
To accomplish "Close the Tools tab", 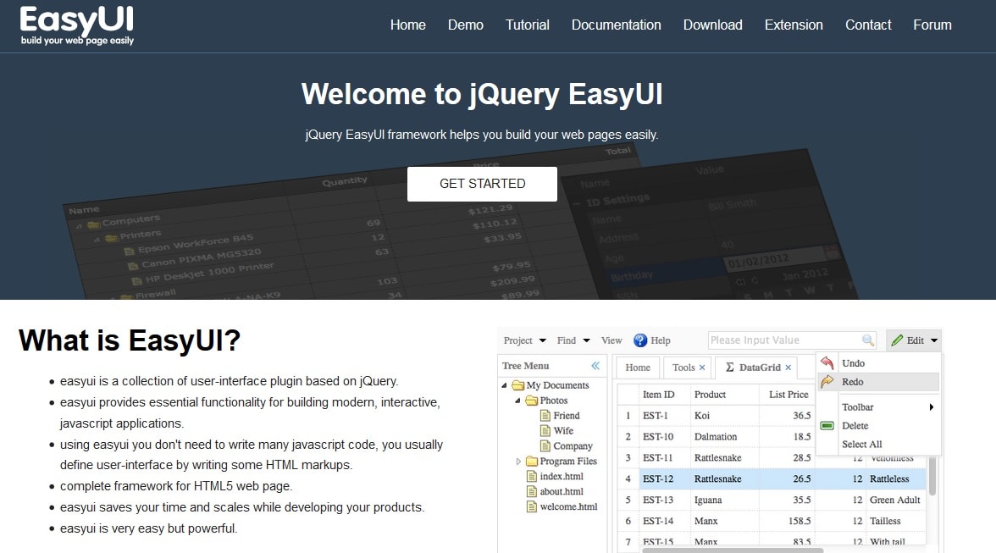I will point(702,368).
